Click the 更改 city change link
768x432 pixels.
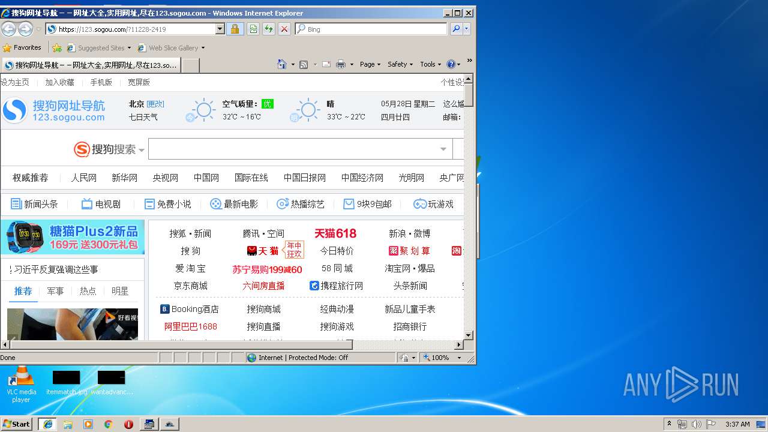click(155, 104)
